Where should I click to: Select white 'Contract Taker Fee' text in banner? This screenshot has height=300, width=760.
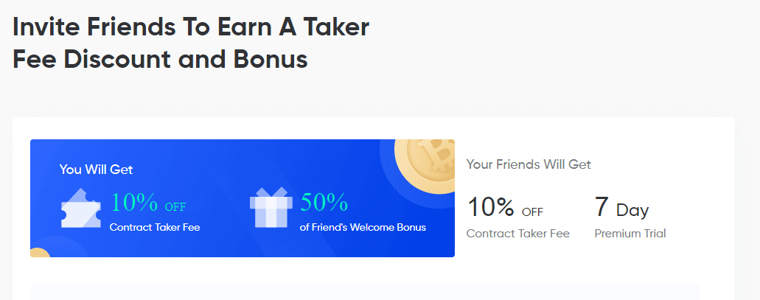155,227
